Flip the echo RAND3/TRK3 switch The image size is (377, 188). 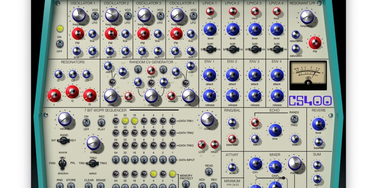(294, 119)
